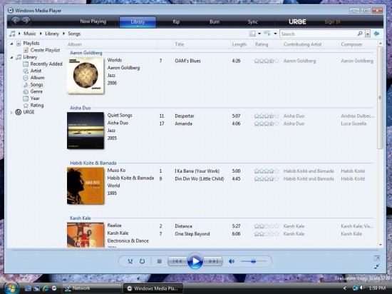Select Songs in the Library tree
This screenshot has height=294, width=392.
click(x=36, y=85)
